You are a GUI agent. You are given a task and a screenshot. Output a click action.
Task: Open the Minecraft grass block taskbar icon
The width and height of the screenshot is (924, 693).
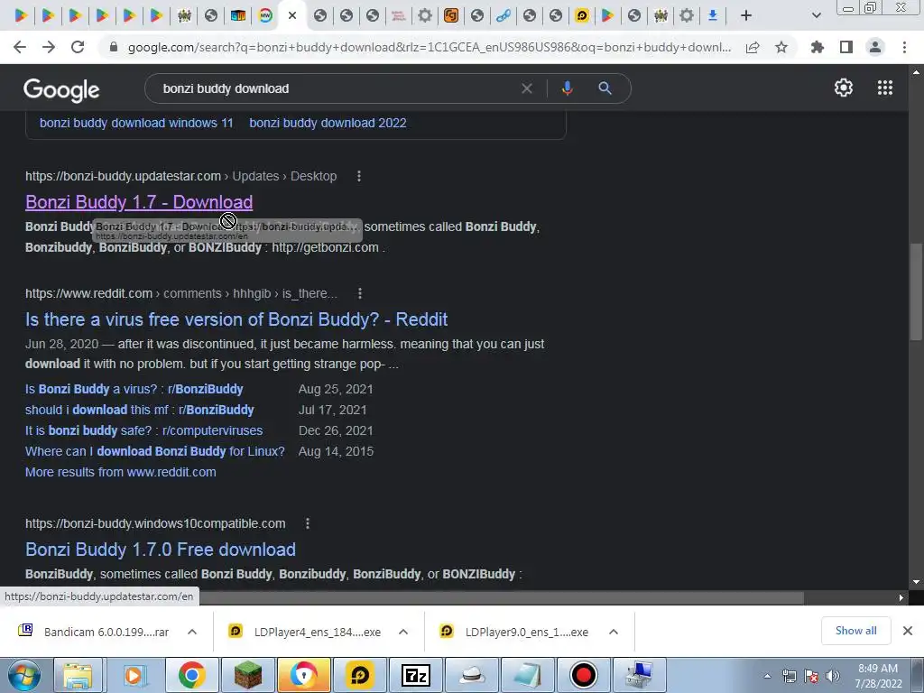[x=247, y=675]
